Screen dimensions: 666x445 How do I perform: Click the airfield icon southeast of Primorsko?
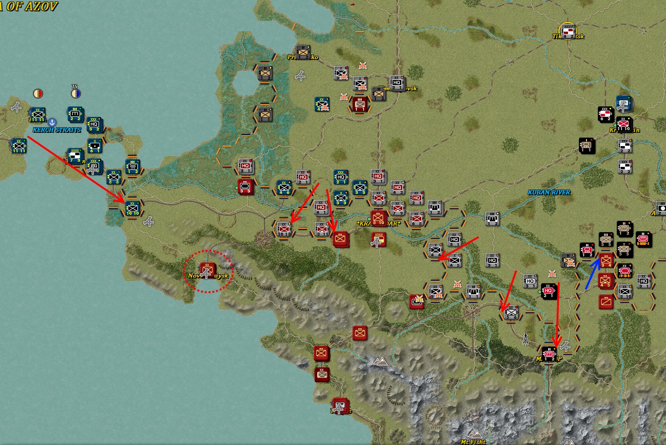pos(300,76)
